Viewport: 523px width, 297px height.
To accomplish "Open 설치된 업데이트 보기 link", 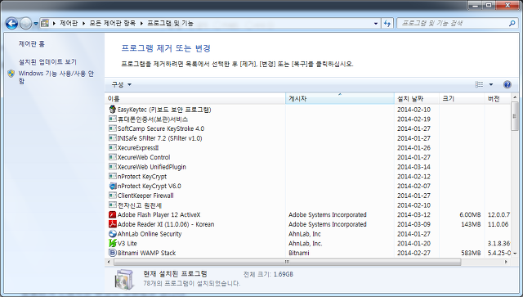I will pos(47,62).
